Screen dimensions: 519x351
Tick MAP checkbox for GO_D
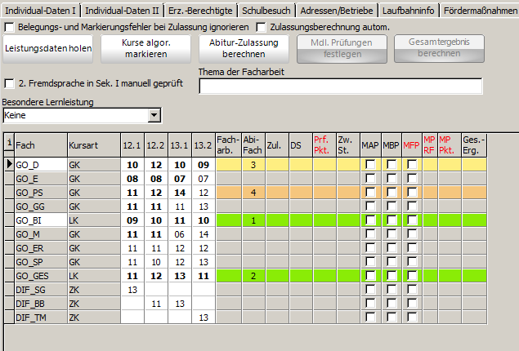[x=370, y=165]
